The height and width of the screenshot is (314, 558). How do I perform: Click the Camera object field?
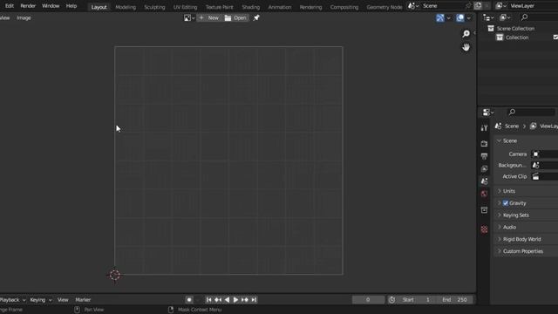tap(544, 154)
